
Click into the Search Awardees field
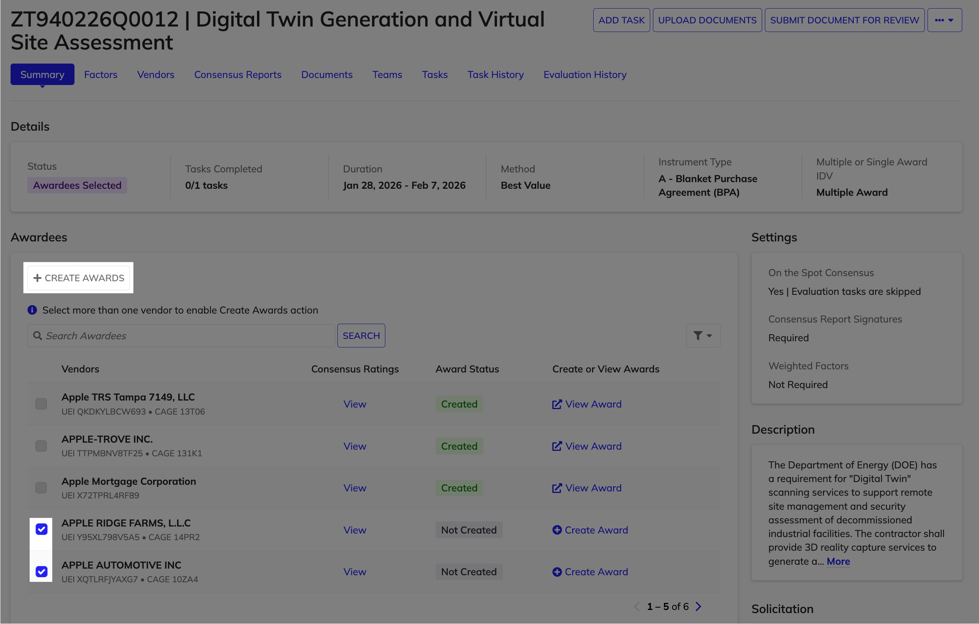click(x=181, y=336)
